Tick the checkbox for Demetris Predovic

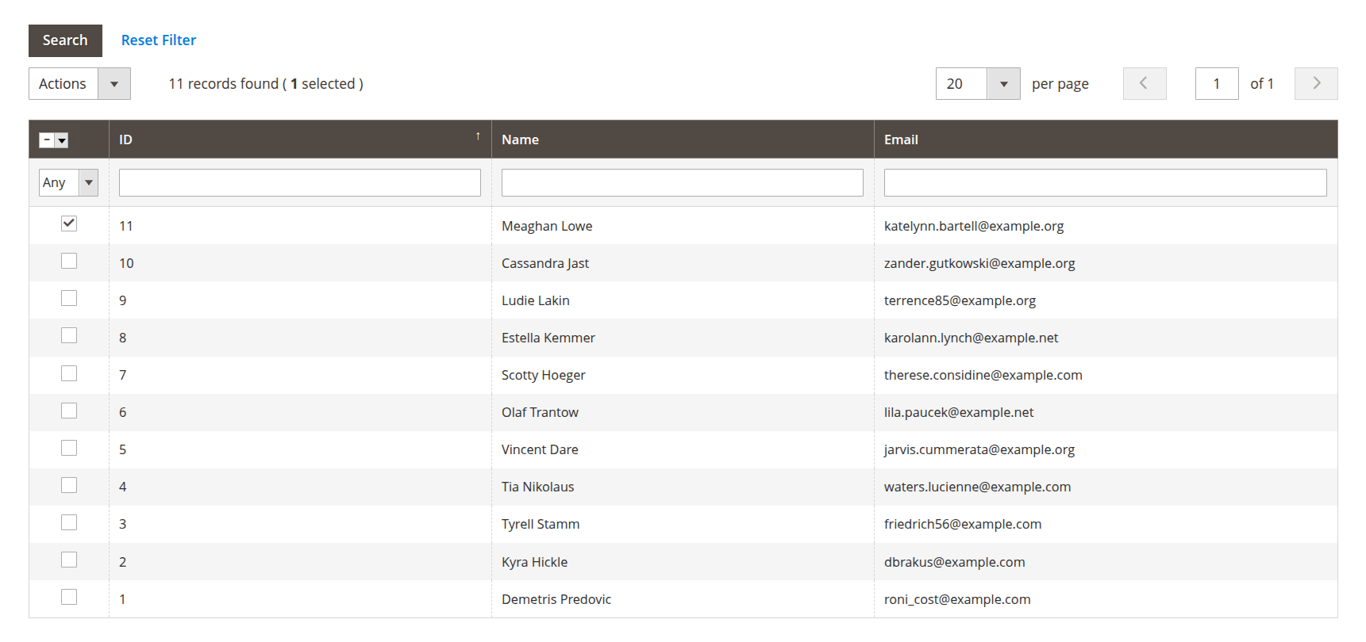tap(69, 597)
